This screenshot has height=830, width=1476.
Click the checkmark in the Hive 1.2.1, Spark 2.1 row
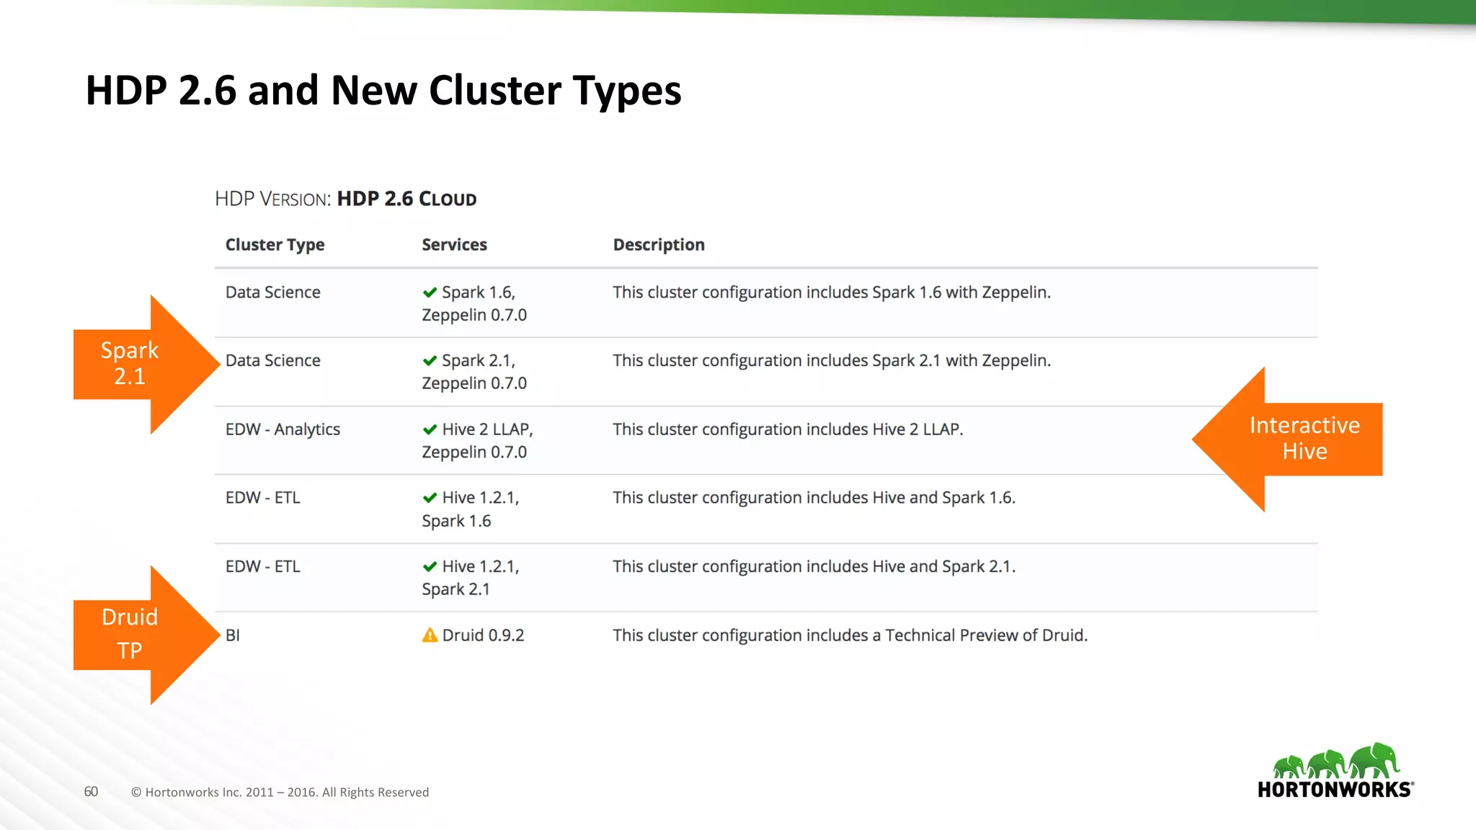click(430, 566)
